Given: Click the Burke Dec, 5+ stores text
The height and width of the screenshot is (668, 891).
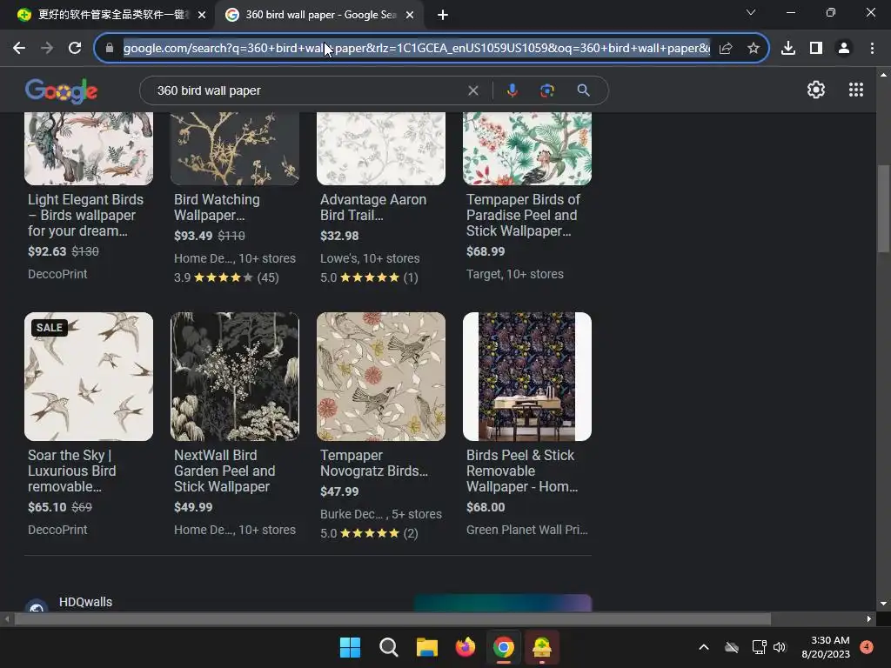Looking at the screenshot, I should tap(381, 514).
